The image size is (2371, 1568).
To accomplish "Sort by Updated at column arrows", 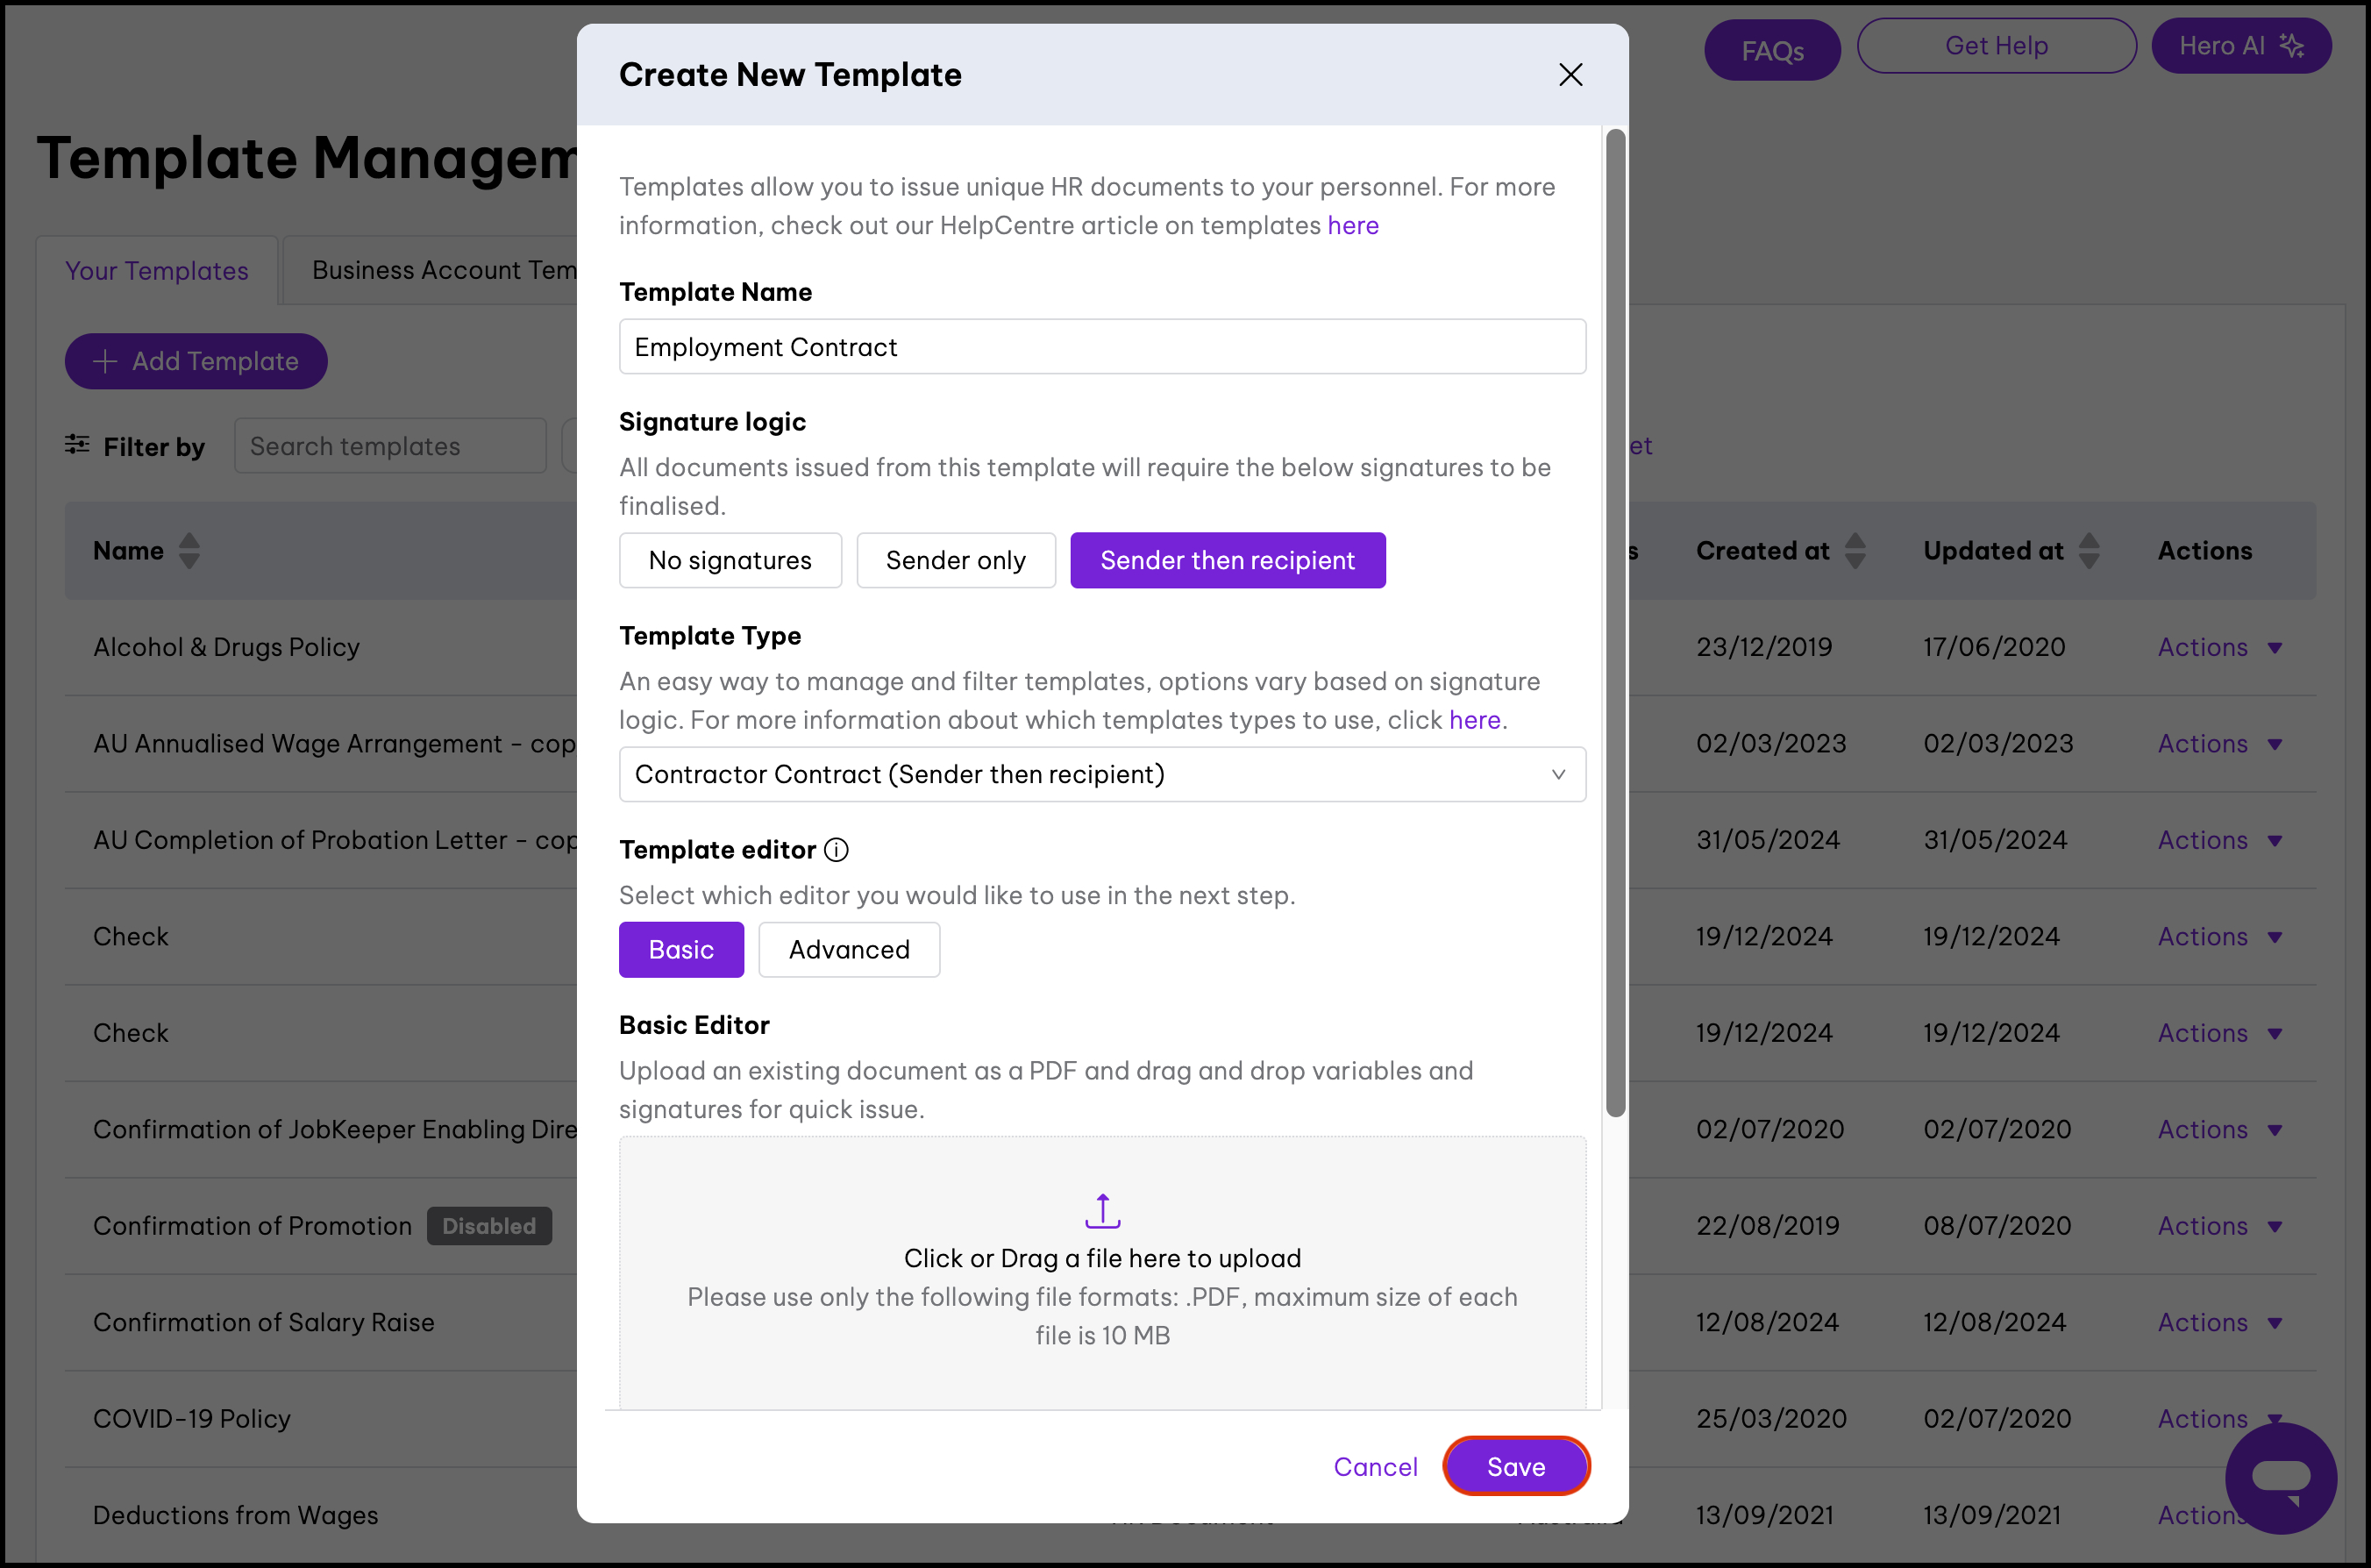I will pos(2088,551).
